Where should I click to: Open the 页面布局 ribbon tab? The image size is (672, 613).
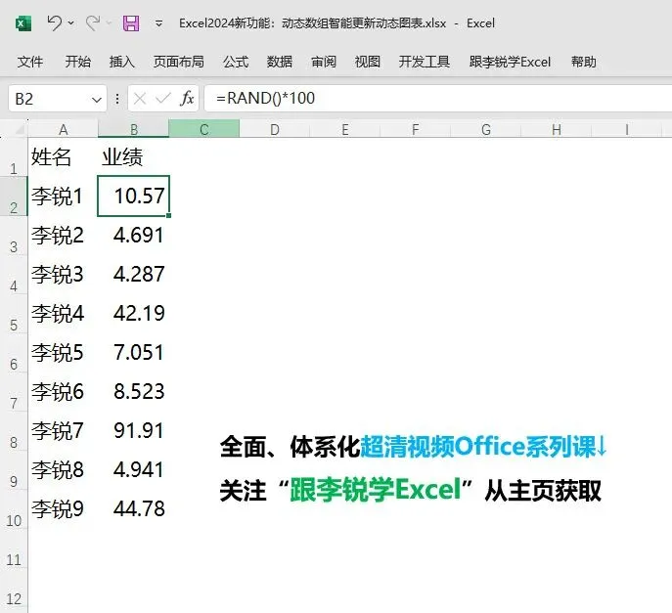click(178, 62)
